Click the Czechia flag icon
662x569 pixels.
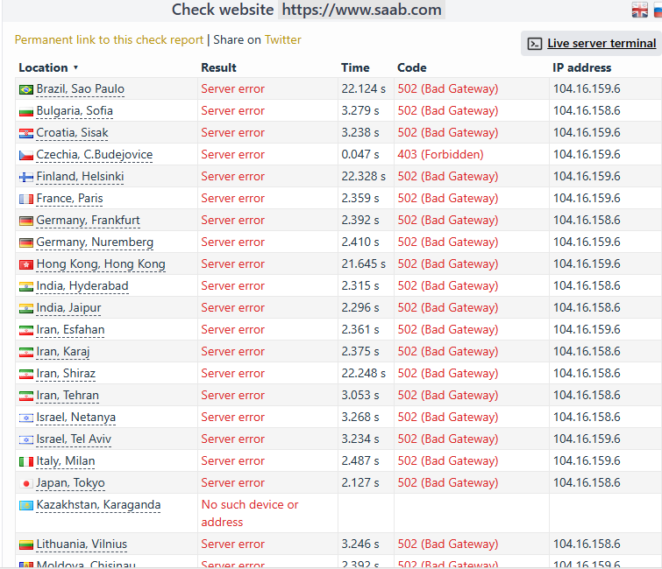click(x=26, y=155)
